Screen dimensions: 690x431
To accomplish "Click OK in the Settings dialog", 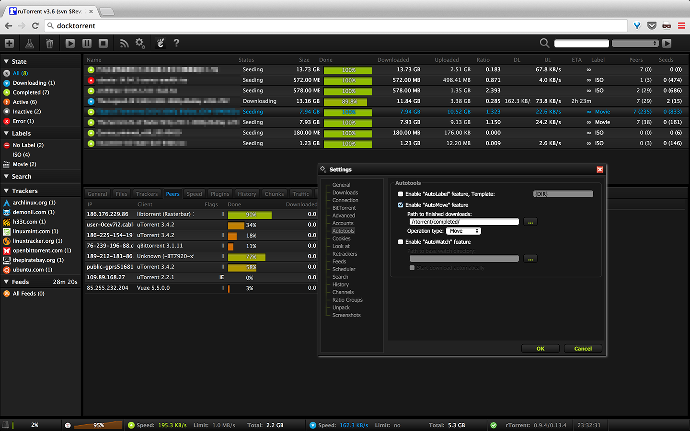I will pos(540,349).
